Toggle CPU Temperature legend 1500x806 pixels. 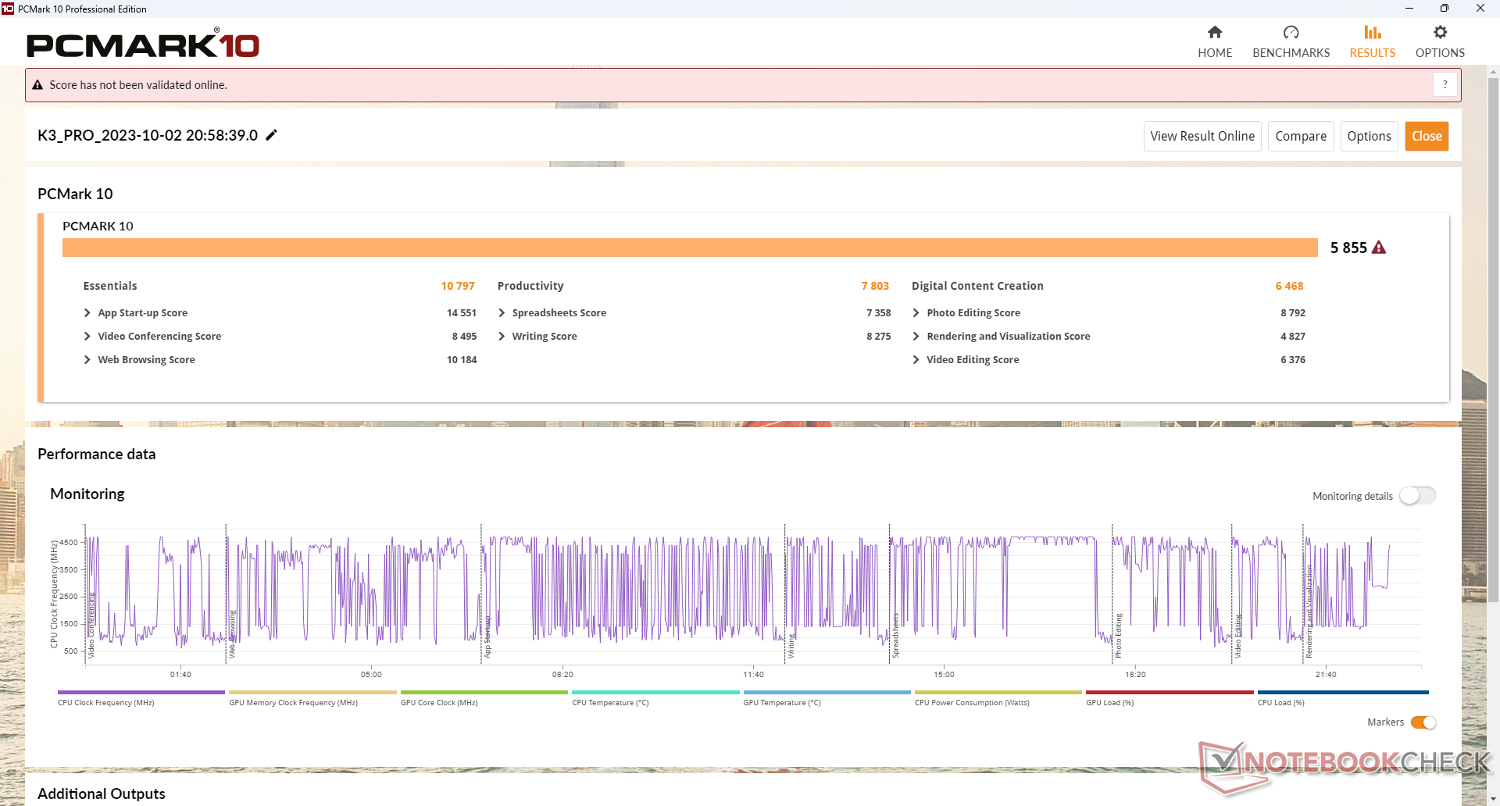[x=655, y=697]
